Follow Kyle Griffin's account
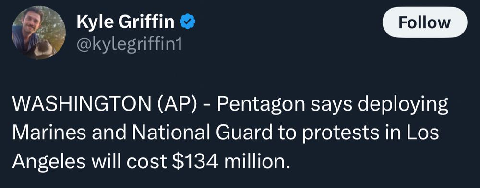The image size is (480, 188). tap(425, 22)
